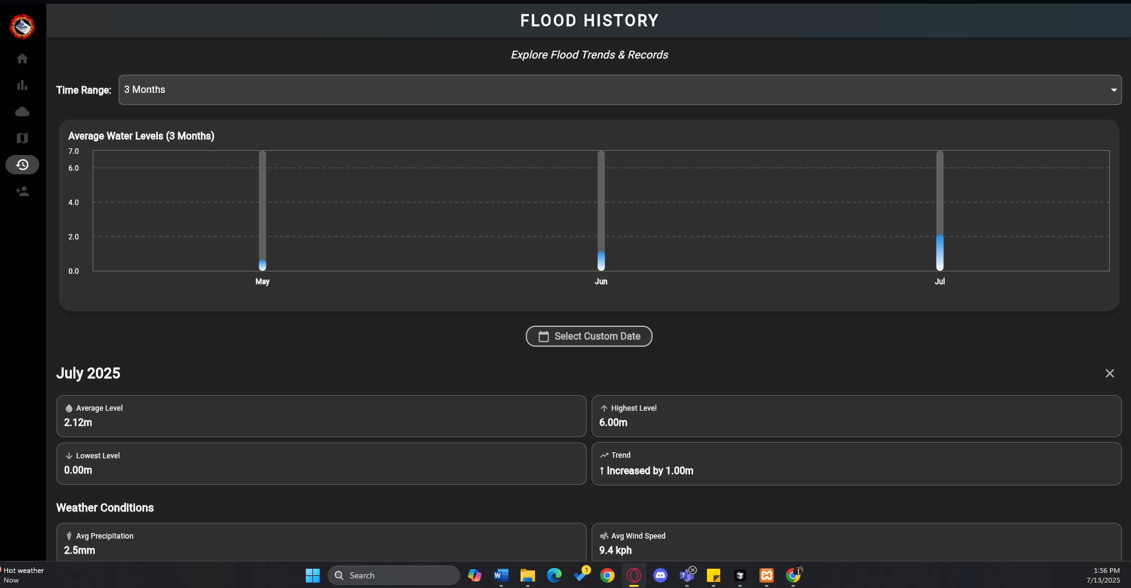
Task: Click the Average Level 2.12m card
Action: tap(321, 416)
